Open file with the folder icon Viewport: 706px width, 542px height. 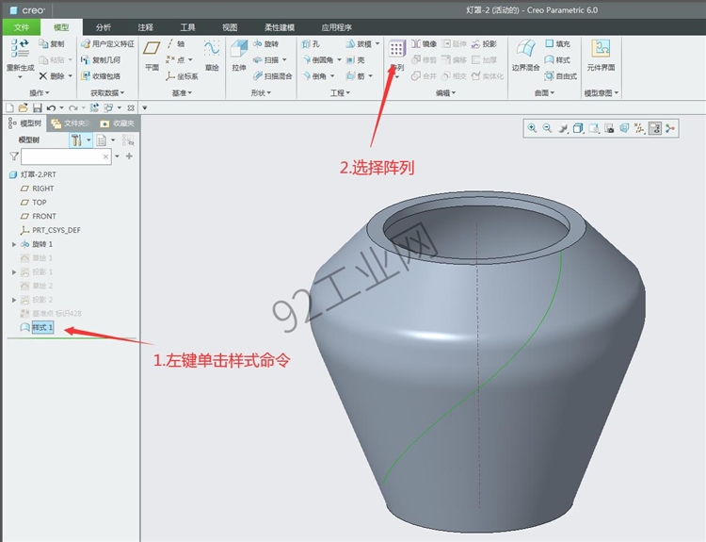(x=23, y=107)
